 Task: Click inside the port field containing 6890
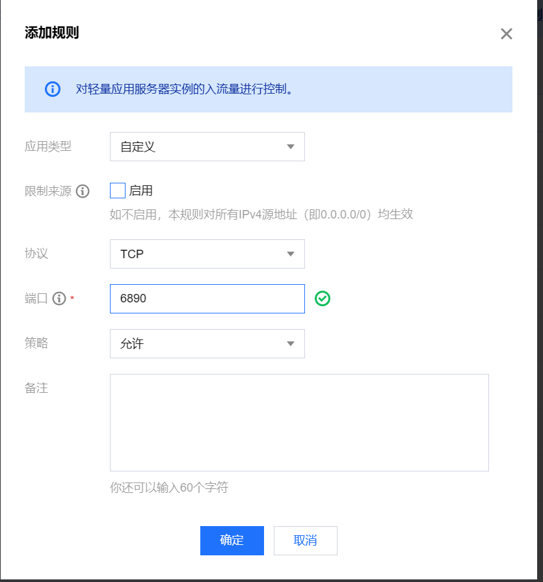(207, 298)
